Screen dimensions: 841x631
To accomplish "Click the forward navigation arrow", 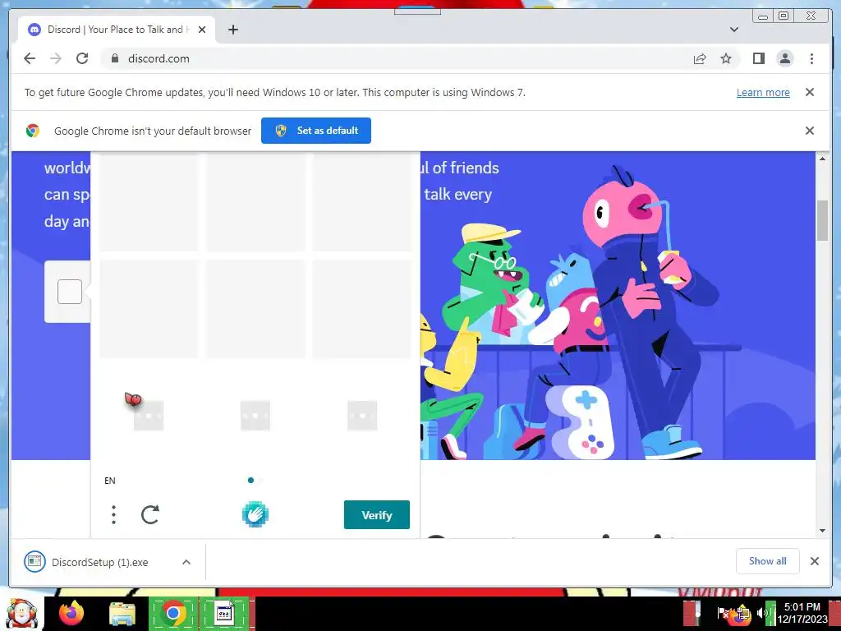I will click(x=56, y=58).
